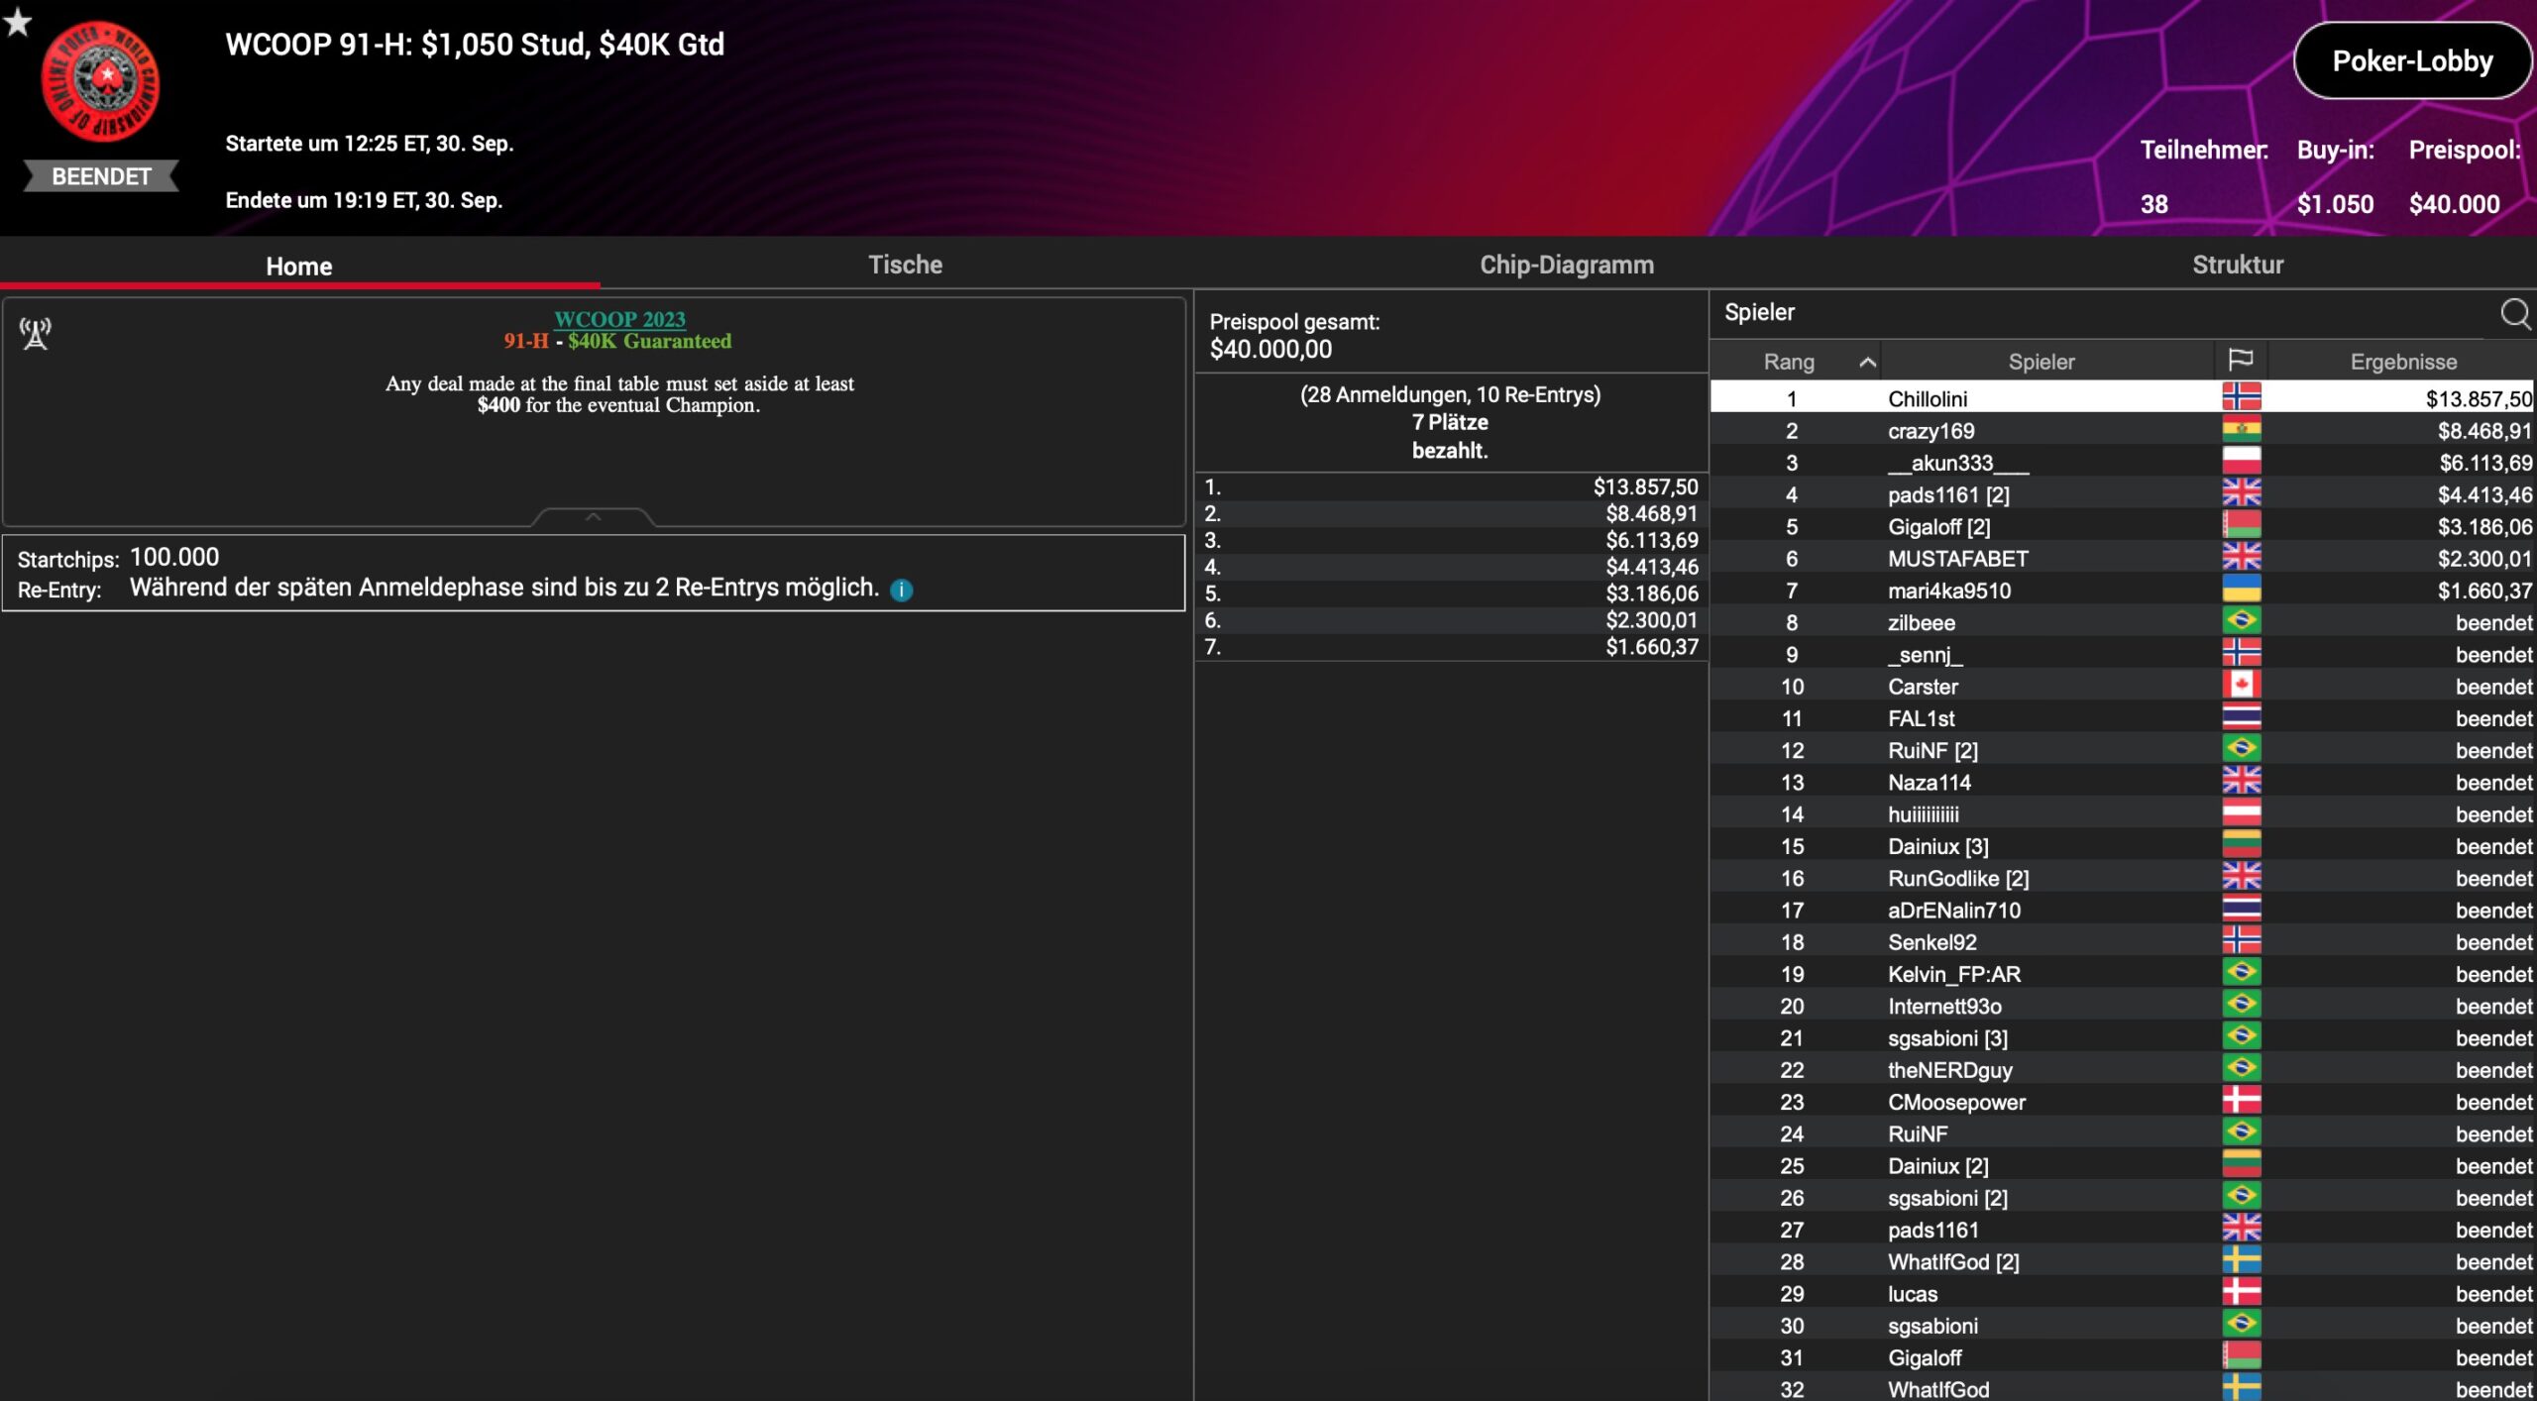Sort by the Rang column header
The image size is (2537, 1401).
[x=1789, y=362]
